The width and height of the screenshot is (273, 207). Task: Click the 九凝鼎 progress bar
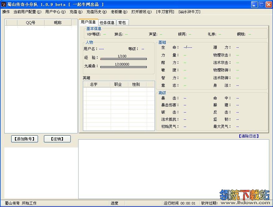coord(123,67)
